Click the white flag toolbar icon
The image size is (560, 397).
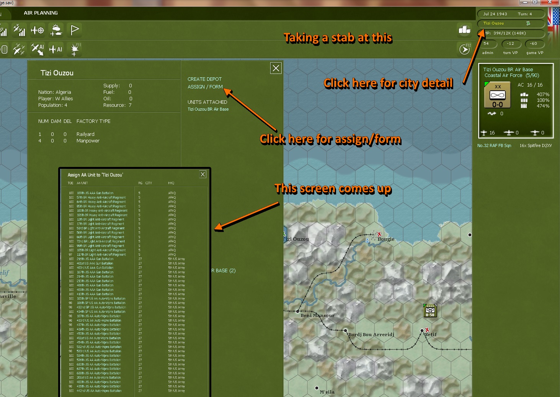click(x=75, y=30)
